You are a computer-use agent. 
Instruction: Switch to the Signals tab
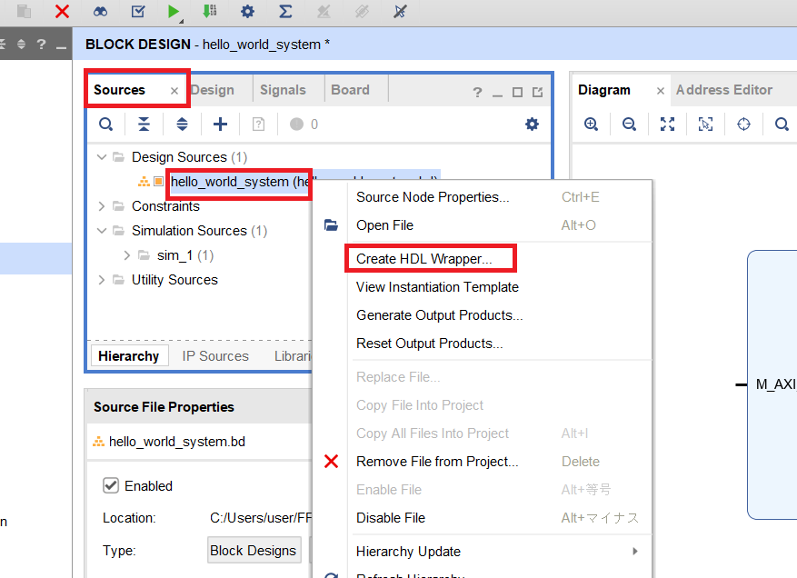[x=283, y=90]
